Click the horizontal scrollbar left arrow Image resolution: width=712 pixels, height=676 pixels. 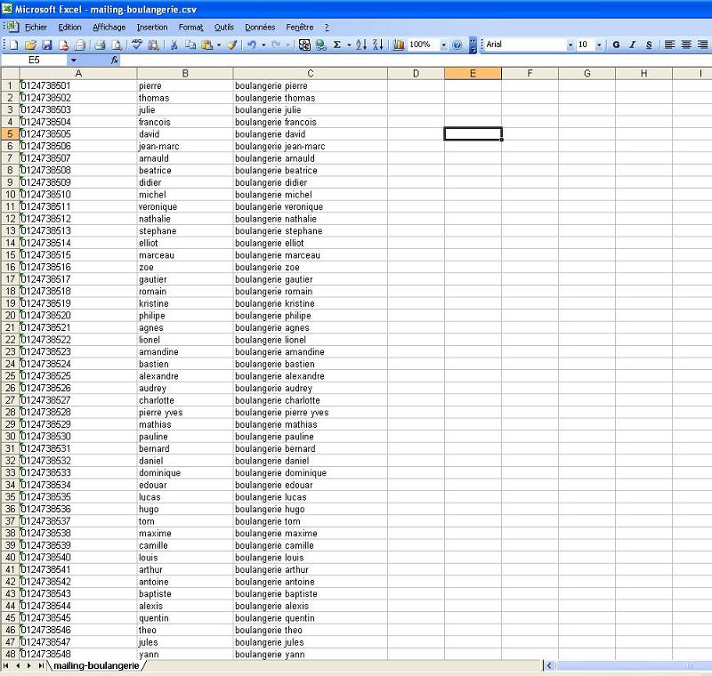(x=549, y=665)
